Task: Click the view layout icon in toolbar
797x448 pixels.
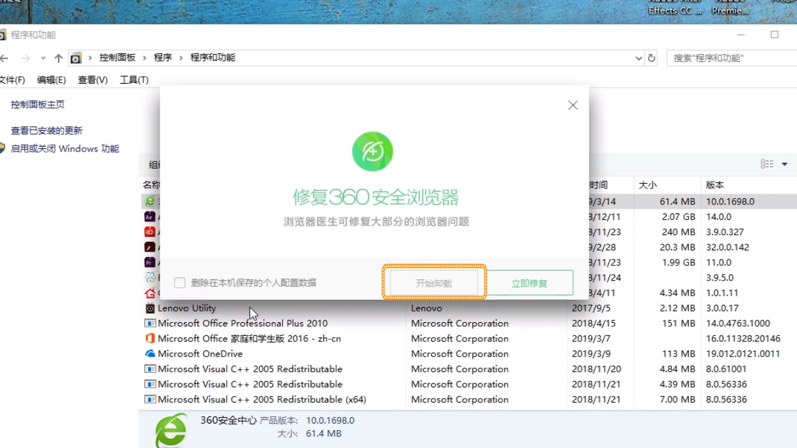Action: point(767,164)
